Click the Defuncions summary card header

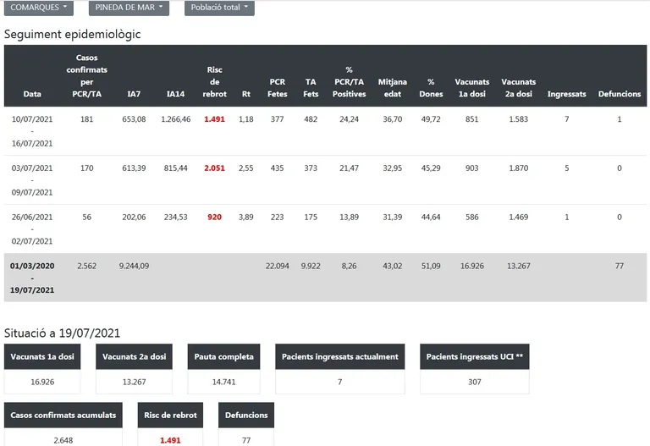click(x=246, y=415)
